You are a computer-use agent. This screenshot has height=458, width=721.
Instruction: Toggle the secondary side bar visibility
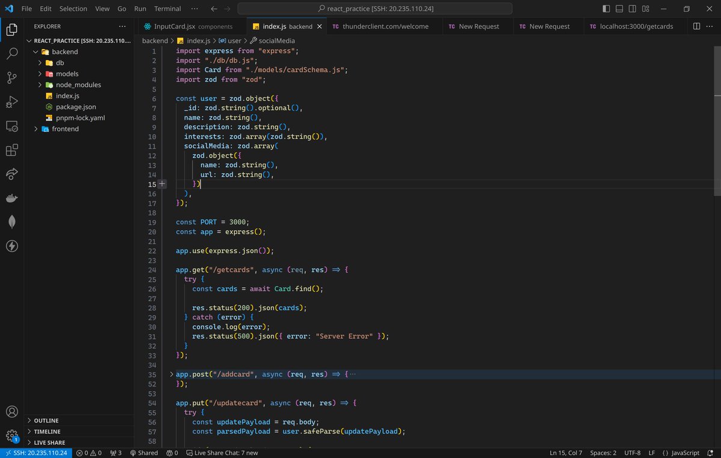click(633, 8)
